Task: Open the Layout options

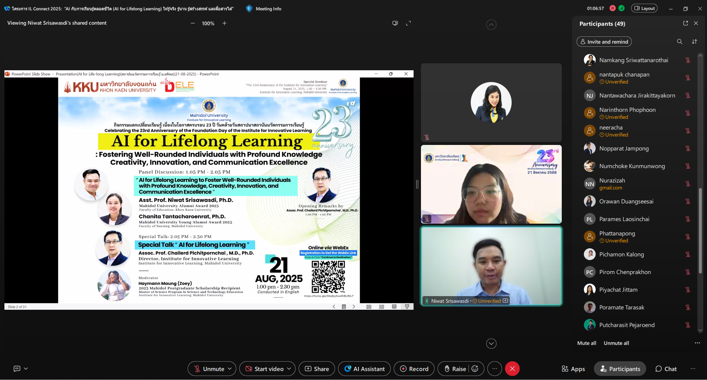Action: [644, 8]
